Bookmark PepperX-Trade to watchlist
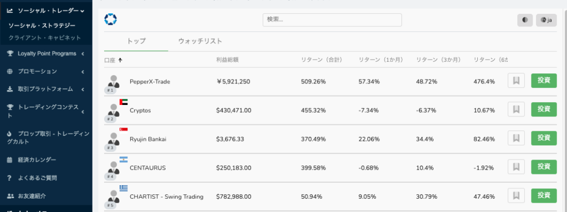Screen dimensions: 567x212 pyautogui.click(x=516, y=81)
